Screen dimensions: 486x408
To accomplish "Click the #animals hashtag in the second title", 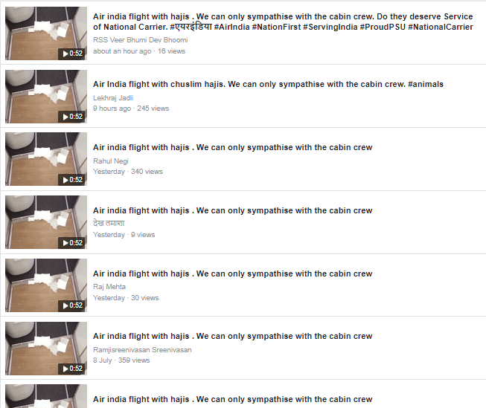I will click(426, 84).
